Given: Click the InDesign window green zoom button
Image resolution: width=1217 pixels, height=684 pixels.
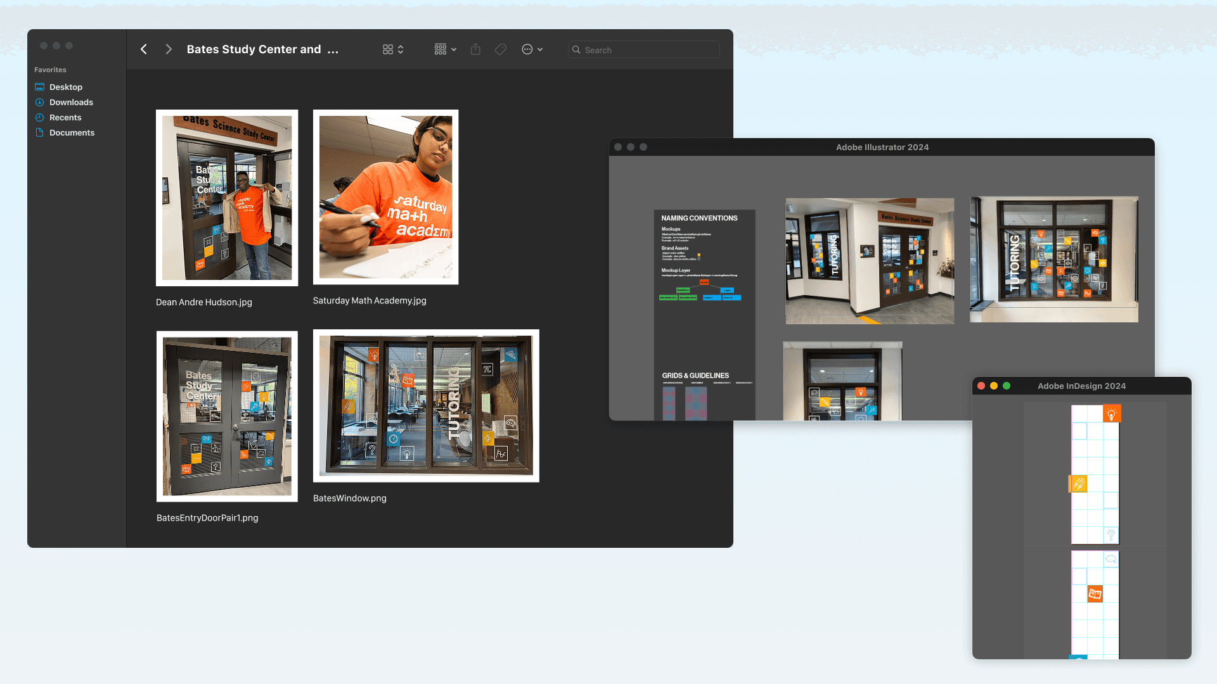Looking at the screenshot, I should coord(1007,386).
